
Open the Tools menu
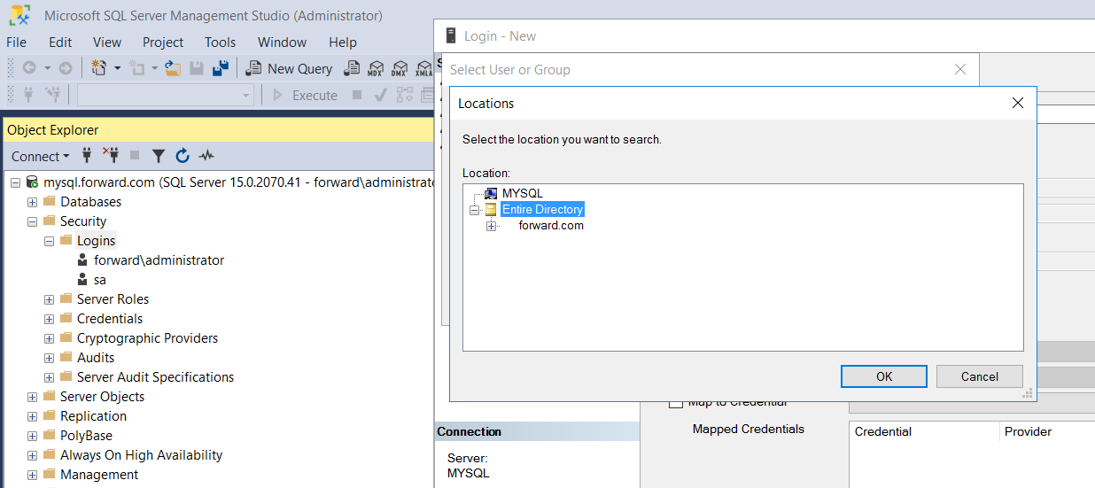pyautogui.click(x=221, y=42)
